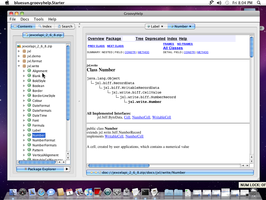Click the Colour class icon in tree
266x200 pixels.
[29, 101]
